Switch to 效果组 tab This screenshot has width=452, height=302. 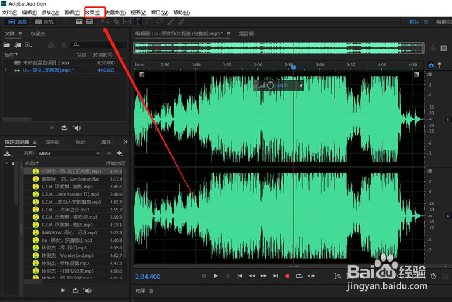(x=52, y=142)
